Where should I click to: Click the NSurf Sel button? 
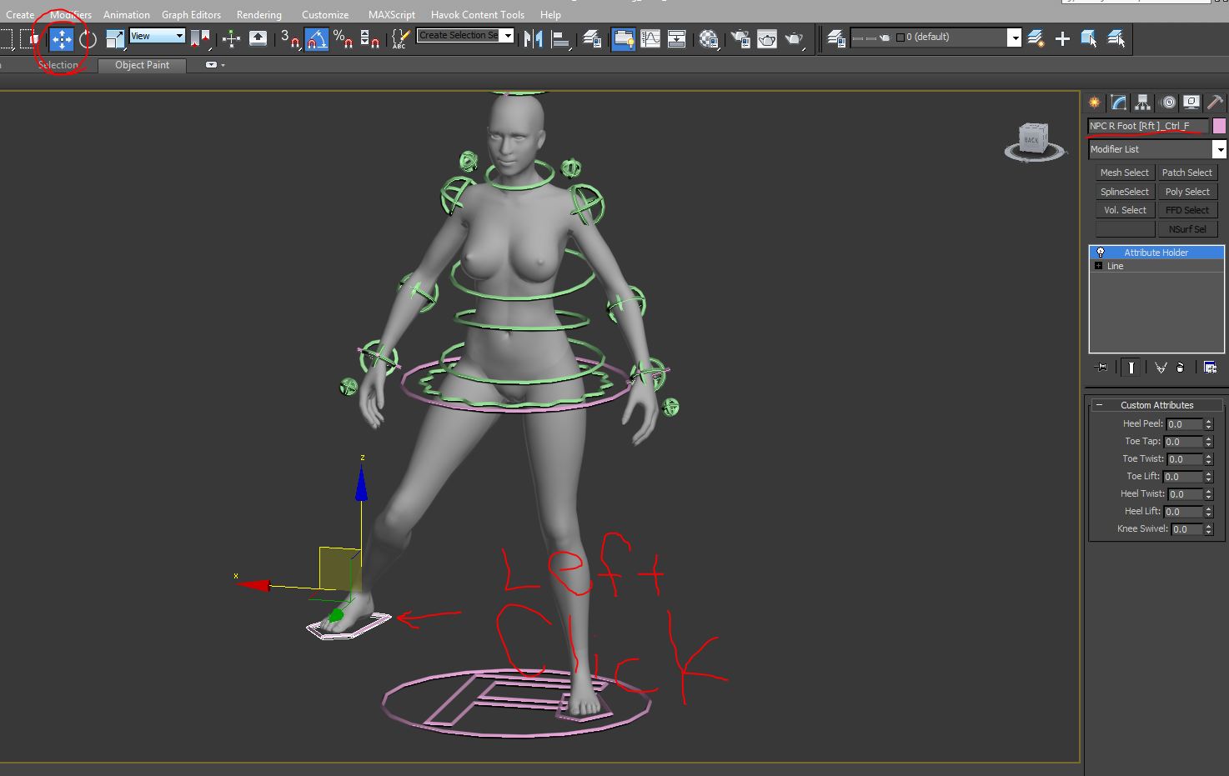click(x=1187, y=228)
